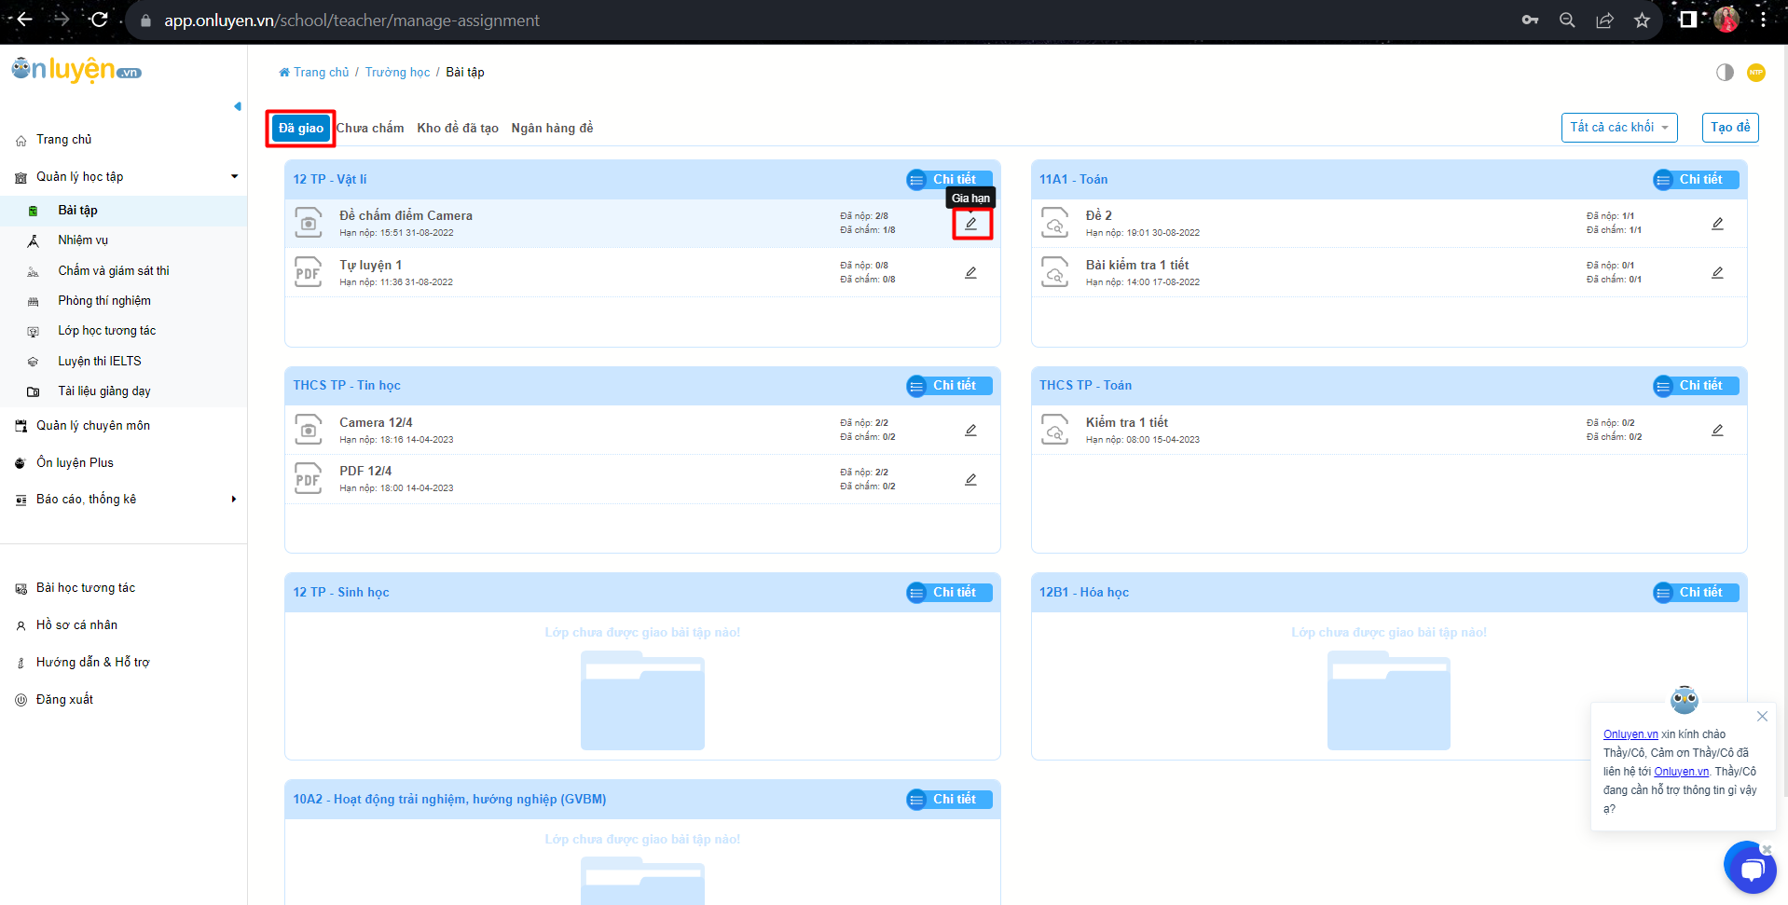Screen dimensions: 1788x905
Task: Open Chrome menu three dots
Action: pos(1763,20)
